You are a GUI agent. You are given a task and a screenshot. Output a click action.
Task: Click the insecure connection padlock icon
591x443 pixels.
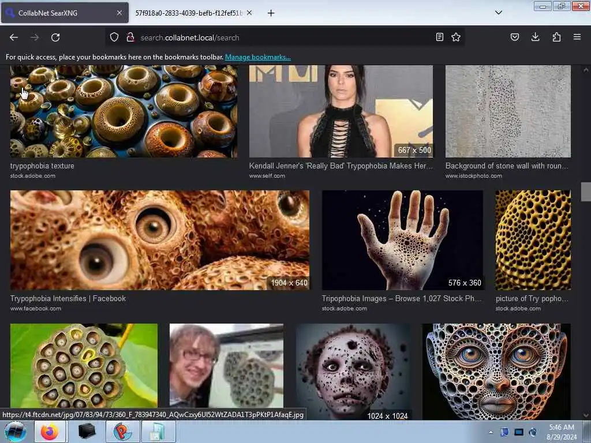[x=130, y=37]
